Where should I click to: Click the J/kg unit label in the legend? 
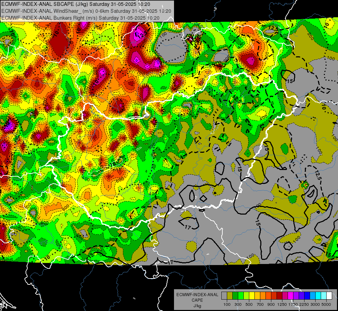pyautogui.click(x=197, y=306)
